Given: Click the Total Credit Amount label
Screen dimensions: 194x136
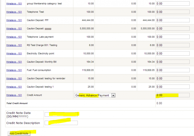Looking at the screenshot, I should click(17, 103).
